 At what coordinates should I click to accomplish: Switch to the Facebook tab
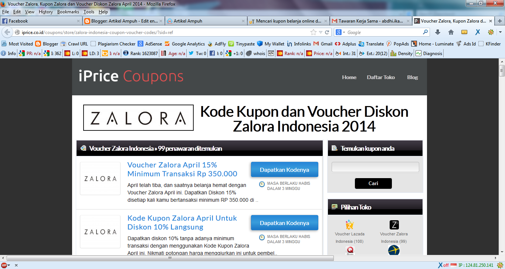(41, 21)
